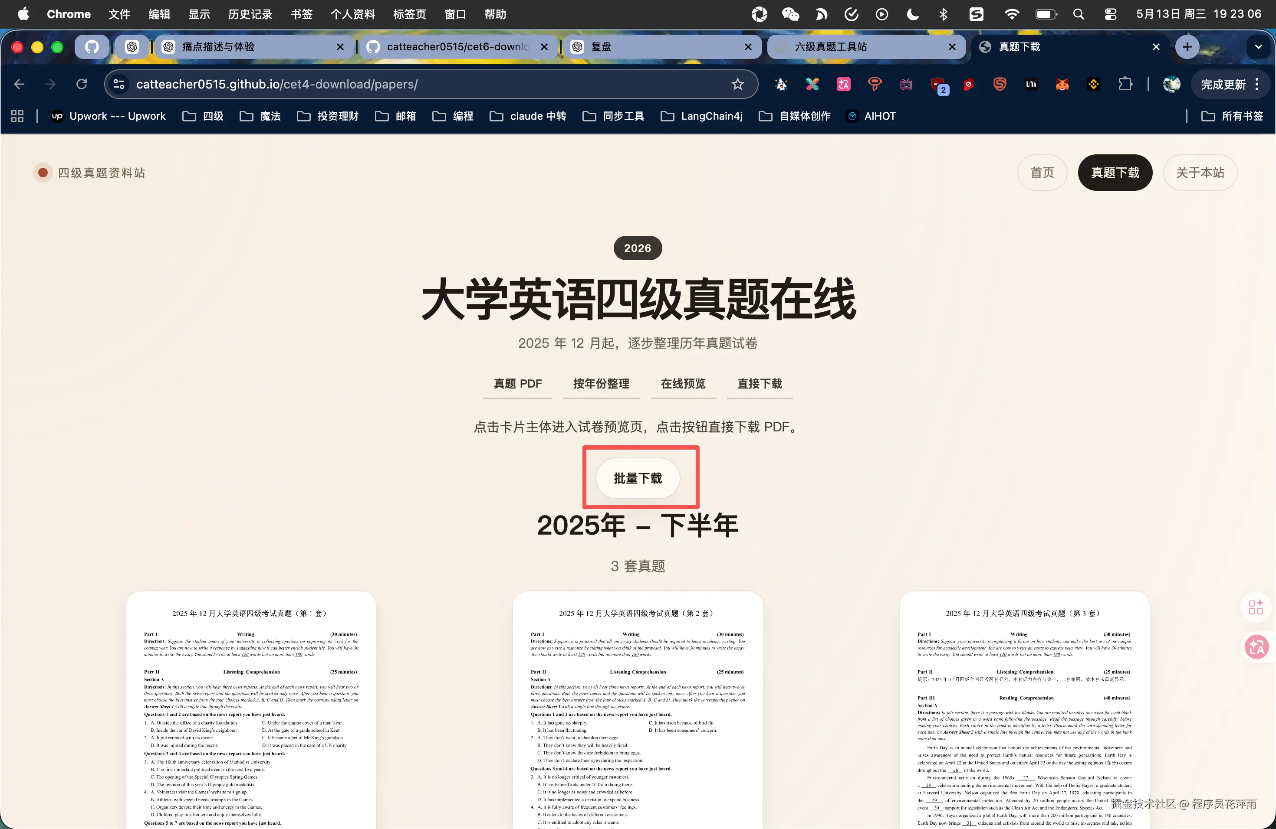Open the Upwork bookmark
Viewport: 1276px width, 829px height.
[109, 116]
